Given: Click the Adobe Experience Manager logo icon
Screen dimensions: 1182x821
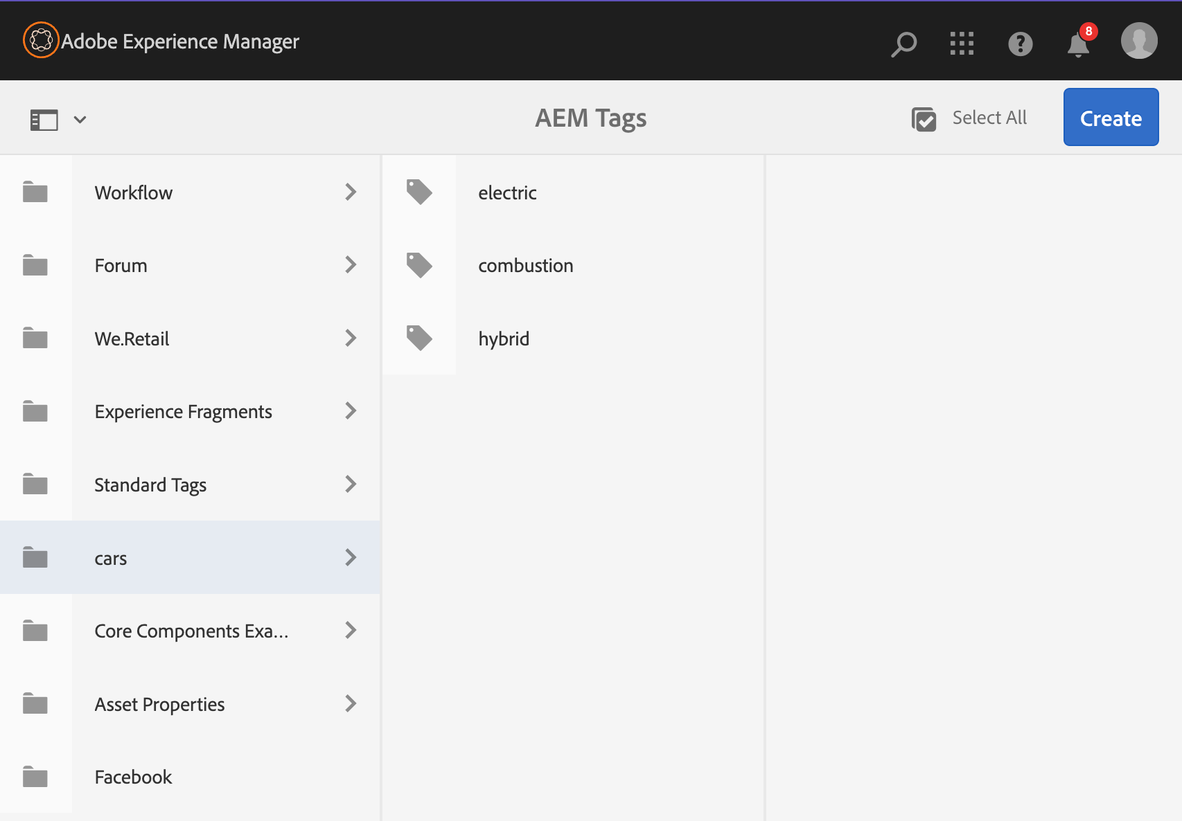Looking at the screenshot, I should pos(41,40).
